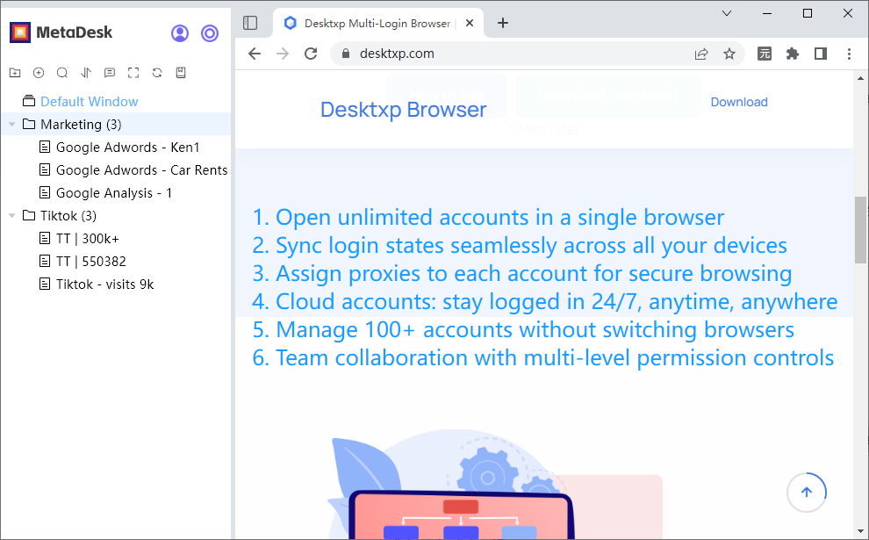Viewport: 869px width, 540px height.
Task: Click the Tiktok folder icon
Action: [x=29, y=216]
